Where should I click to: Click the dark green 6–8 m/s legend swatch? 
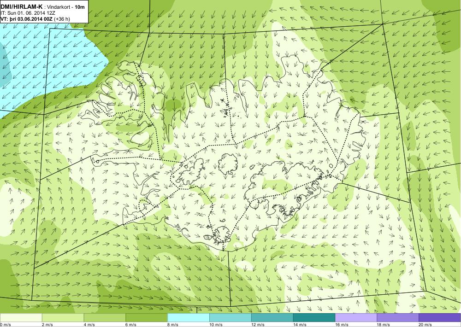pyautogui.click(x=147, y=318)
